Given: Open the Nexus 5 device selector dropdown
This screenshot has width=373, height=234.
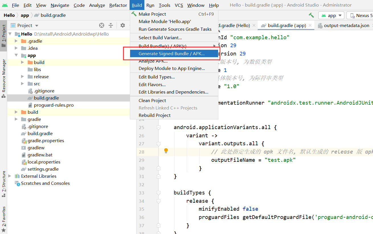Looking at the screenshot, I should coord(360,15).
